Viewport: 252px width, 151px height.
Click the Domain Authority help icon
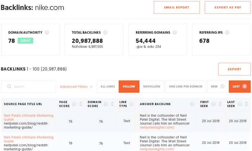point(47,33)
